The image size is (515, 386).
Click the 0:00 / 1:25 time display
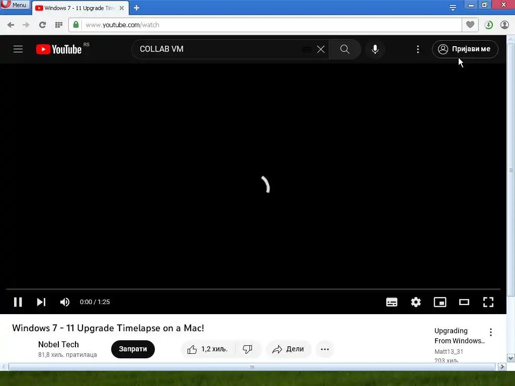[95, 302]
